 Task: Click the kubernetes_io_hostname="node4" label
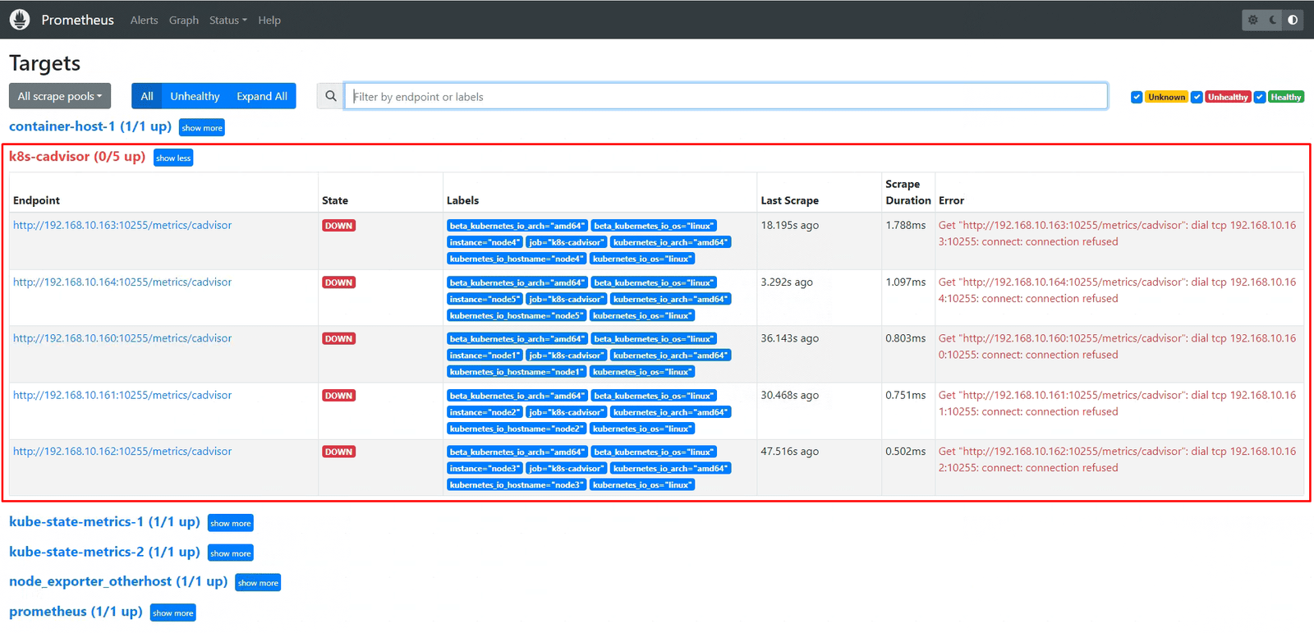(x=517, y=259)
